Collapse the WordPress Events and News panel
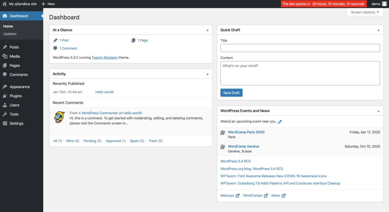This screenshot has width=389, height=212. [x=378, y=111]
